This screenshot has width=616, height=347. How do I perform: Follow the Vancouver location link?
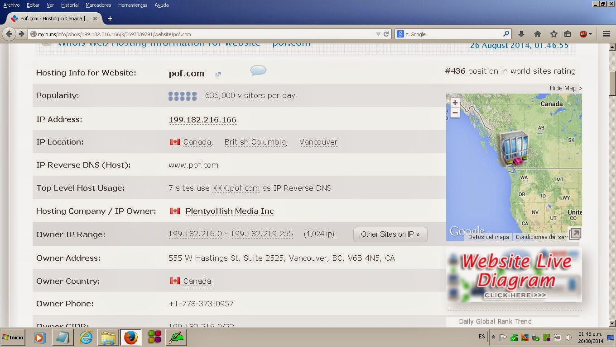tap(318, 142)
